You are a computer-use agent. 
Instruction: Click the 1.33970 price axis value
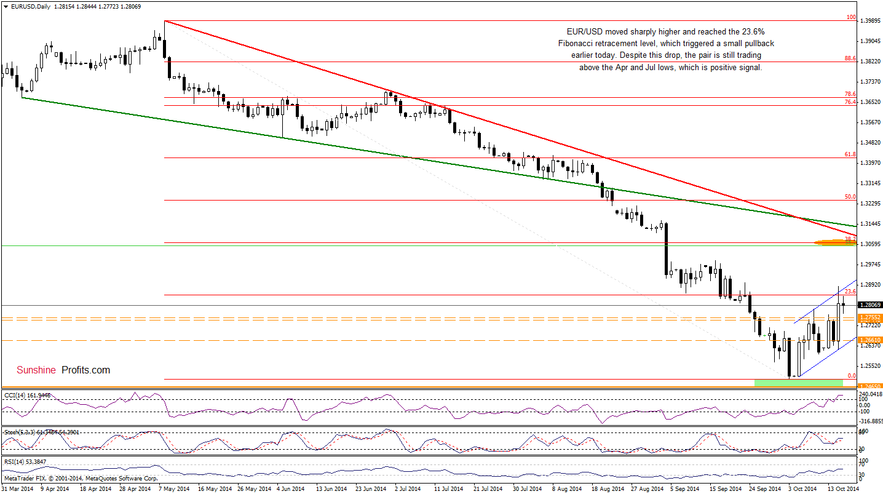click(x=872, y=163)
